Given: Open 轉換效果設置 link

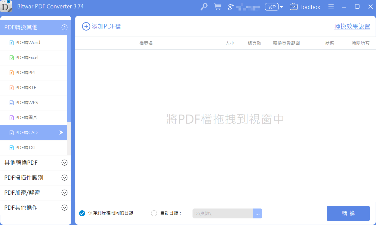Looking at the screenshot, I should tap(352, 26).
